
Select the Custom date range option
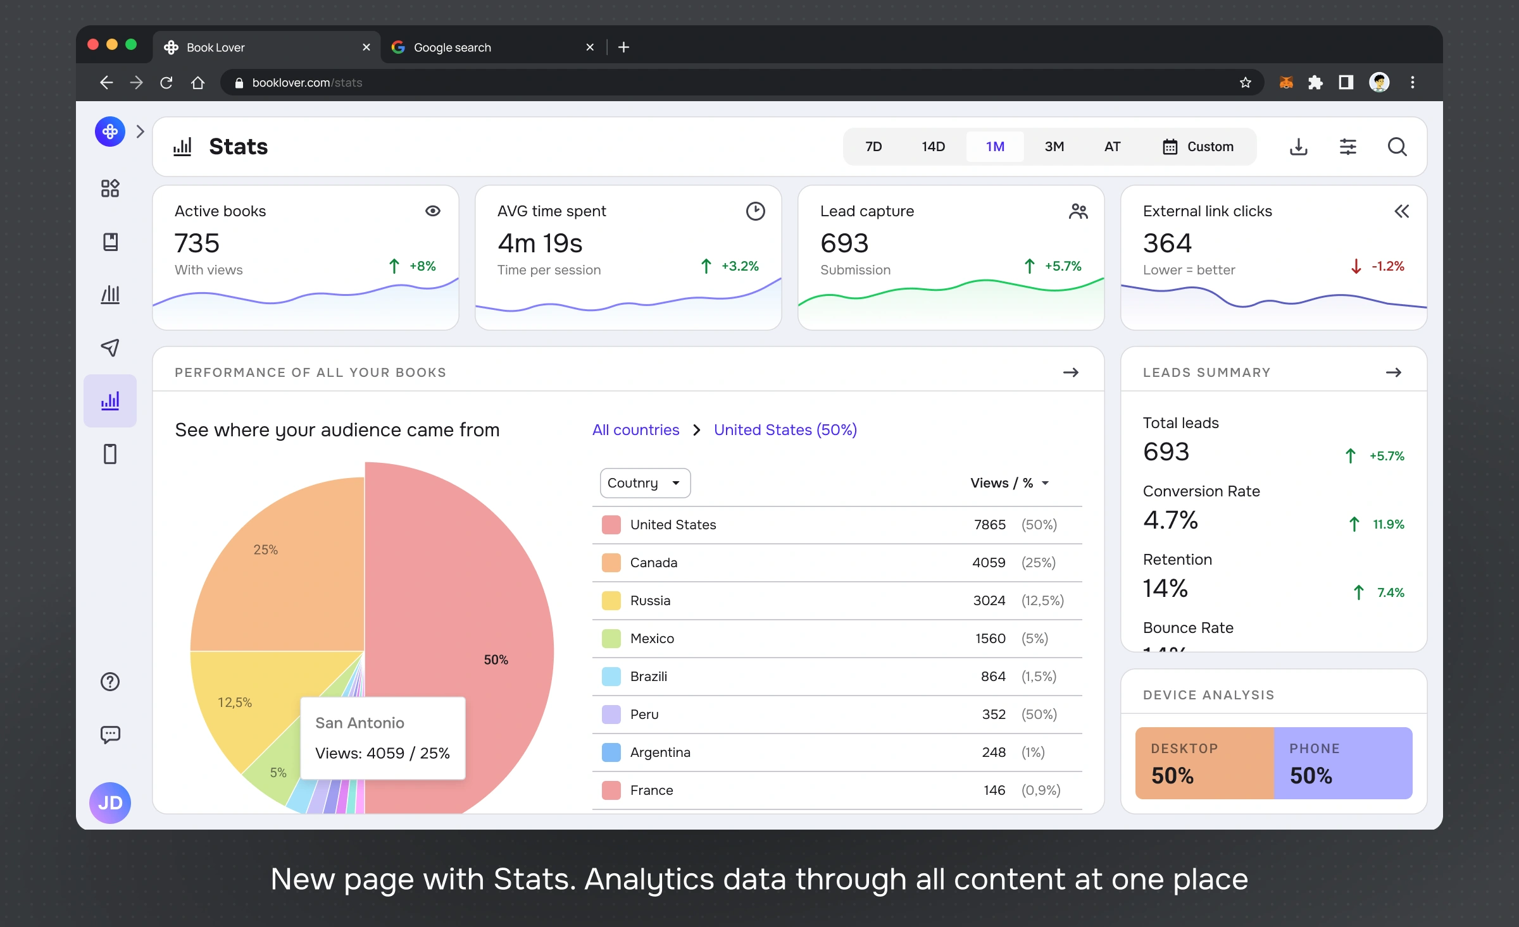click(1198, 147)
